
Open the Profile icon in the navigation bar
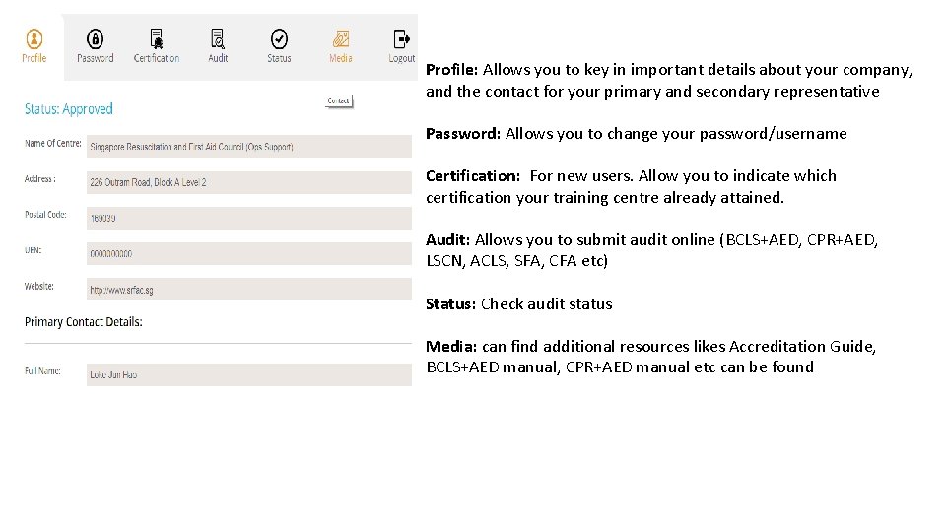pos(34,39)
